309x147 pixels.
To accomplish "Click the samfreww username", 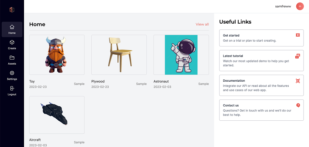I will click(x=283, y=6).
